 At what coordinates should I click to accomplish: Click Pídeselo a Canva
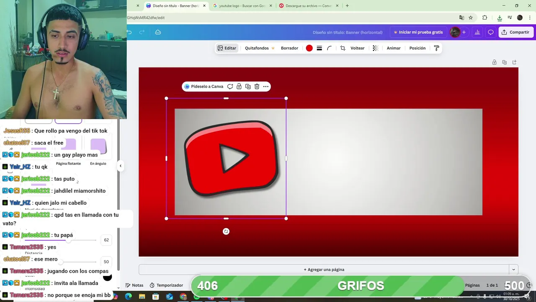[204, 86]
